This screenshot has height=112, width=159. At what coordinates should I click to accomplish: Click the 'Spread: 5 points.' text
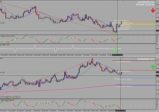coord(145,5)
